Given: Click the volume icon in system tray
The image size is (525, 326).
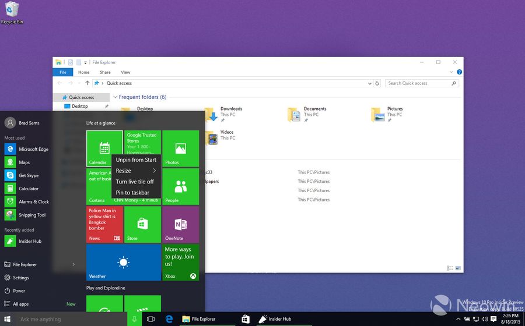Looking at the screenshot, I should [485, 320].
